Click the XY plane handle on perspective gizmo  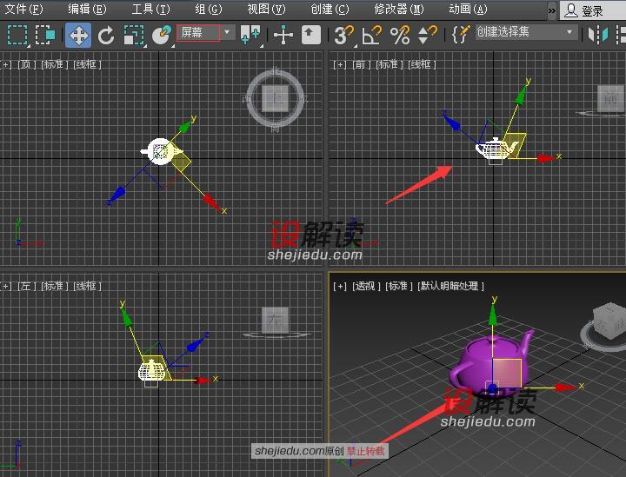pos(507,373)
